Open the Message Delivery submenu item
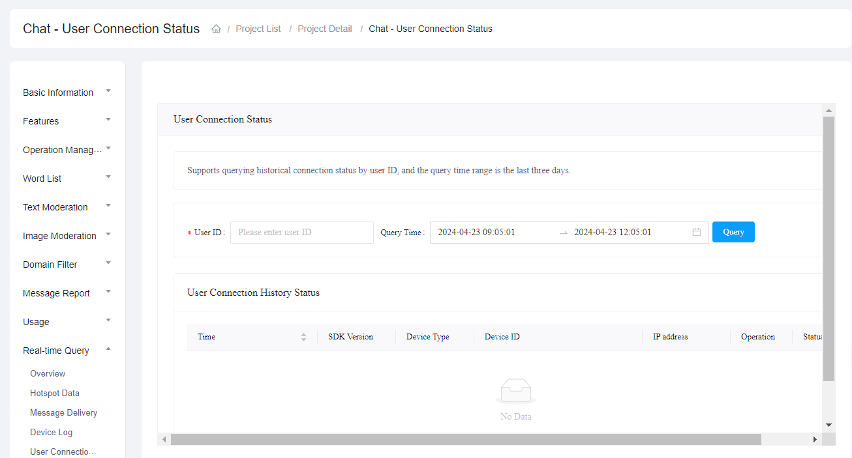The width and height of the screenshot is (852, 458). click(x=64, y=412)
